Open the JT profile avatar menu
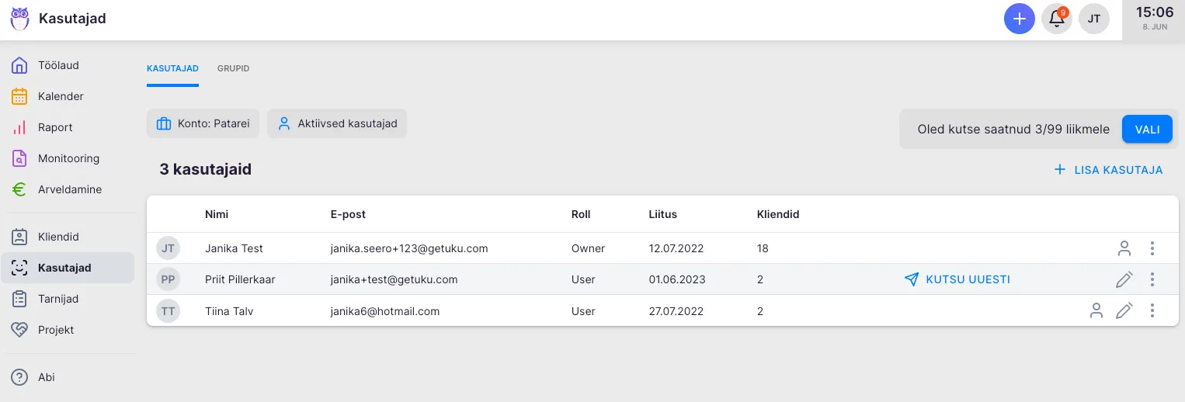Image resolution: width=1185 pixels, height=402 pixels. pos(1093,19)
